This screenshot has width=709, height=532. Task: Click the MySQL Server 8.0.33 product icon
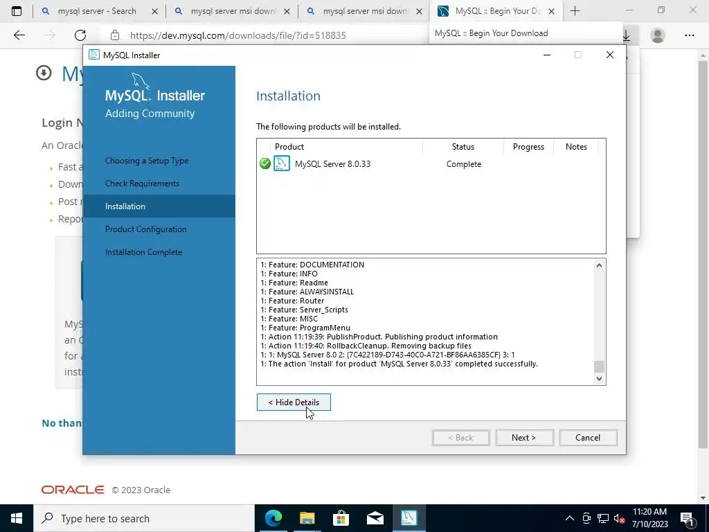pyautogui.click(x=282, y=163)
